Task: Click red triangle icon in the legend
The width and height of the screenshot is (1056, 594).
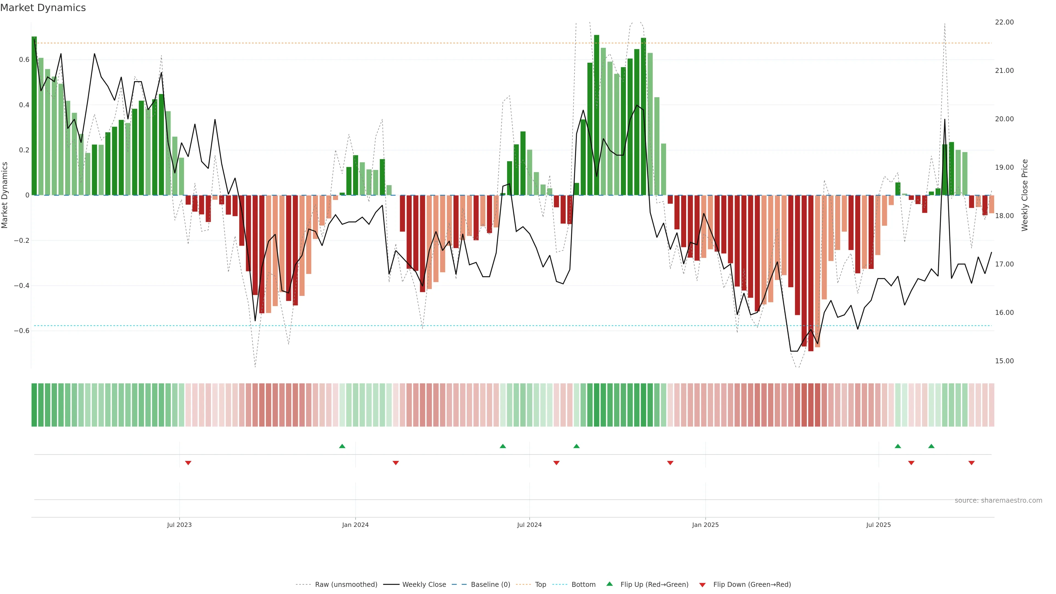Action: coord(702,585)
